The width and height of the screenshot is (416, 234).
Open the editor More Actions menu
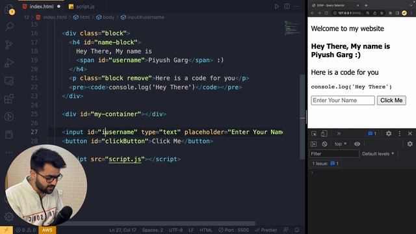point(296,6)
